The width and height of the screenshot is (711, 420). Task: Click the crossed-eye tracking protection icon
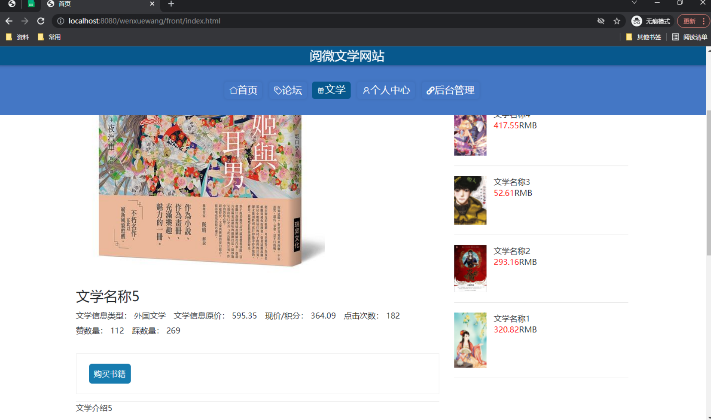tap(601, 21)
